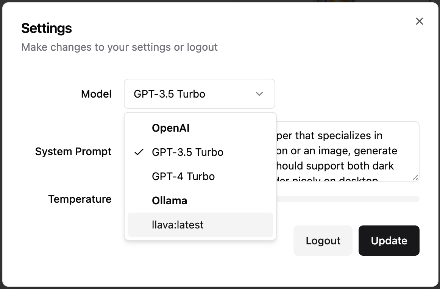Choose GPT-3.5 Turbo in the dropdown
This screenshot has height=289, width=440.
(187, 152)
